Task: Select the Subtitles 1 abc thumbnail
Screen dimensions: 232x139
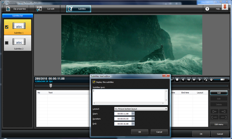Action: [x=19, y=26]
